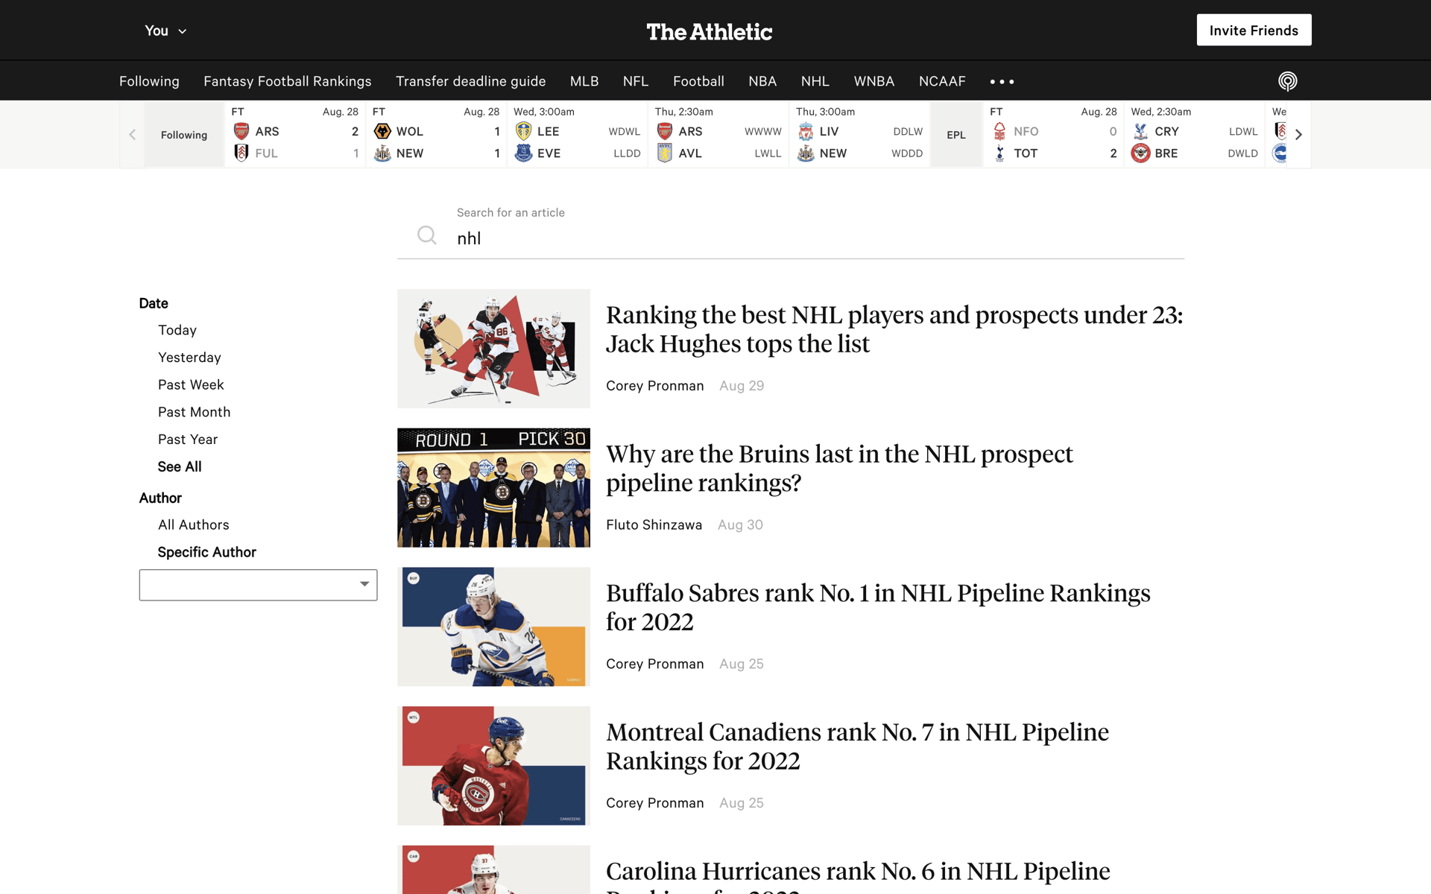Viewport: 1431px width, 894px height.
Task: Open article about NHL players under 23
Action: (894, 329)
